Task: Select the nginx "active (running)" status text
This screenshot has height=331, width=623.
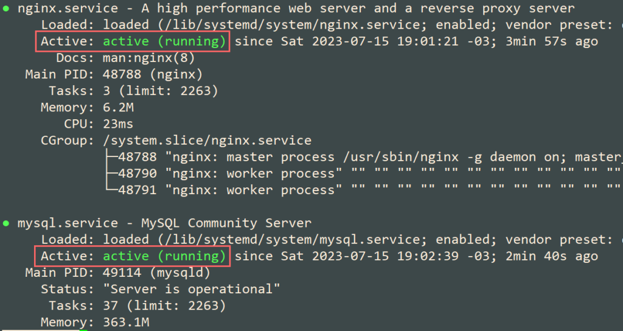Action: 165,42
